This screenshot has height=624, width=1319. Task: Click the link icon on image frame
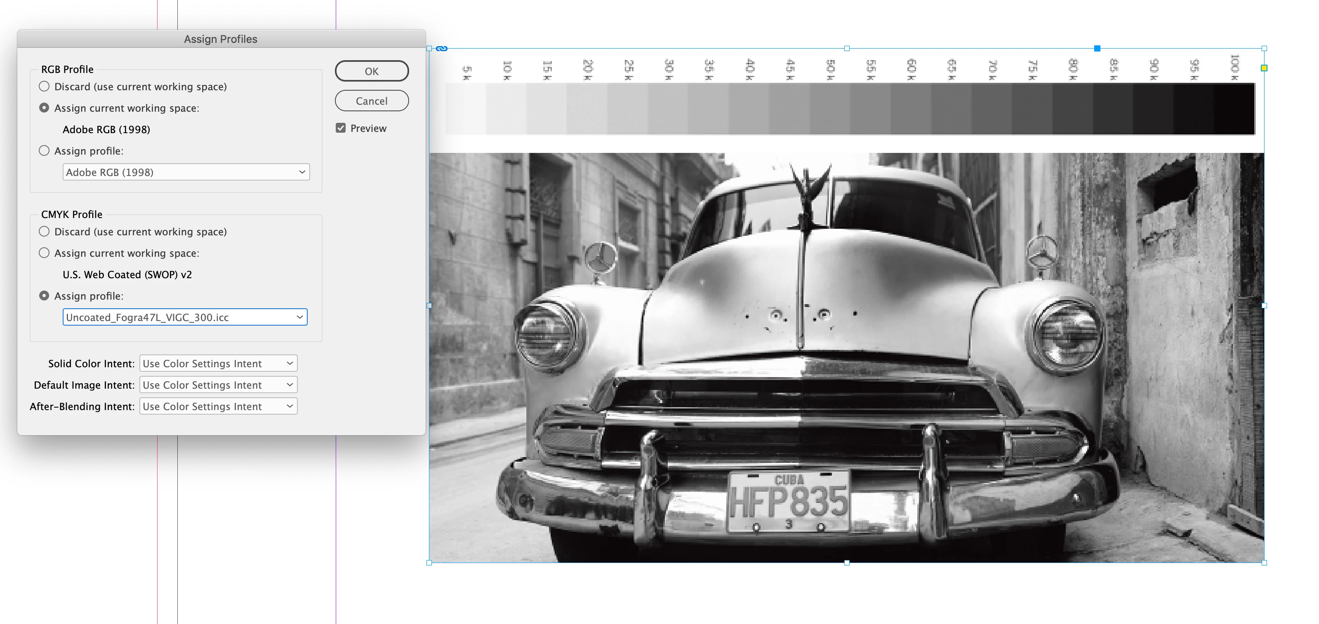tap(442, 49)
